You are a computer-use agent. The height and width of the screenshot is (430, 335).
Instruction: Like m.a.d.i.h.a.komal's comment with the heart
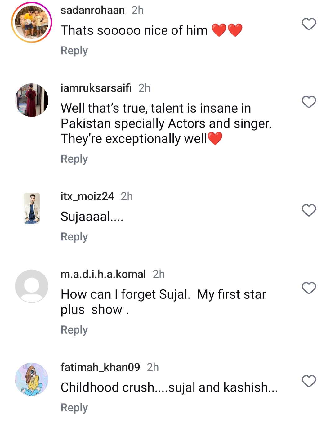tap(309, 288)
